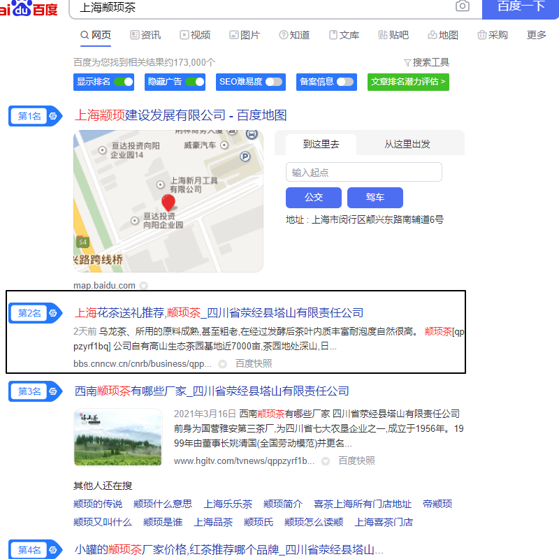
Task: Toggle the 隐藏广告 switch
Action: [x=195, y=82]
